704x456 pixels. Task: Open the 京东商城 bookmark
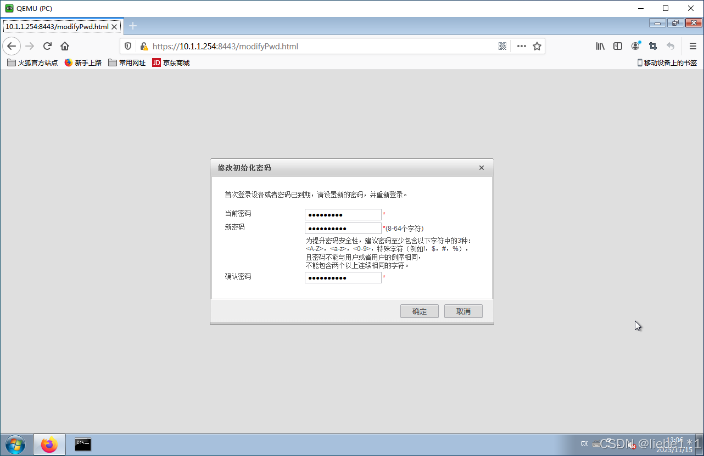pyautogui.click(x=171, y=62)
